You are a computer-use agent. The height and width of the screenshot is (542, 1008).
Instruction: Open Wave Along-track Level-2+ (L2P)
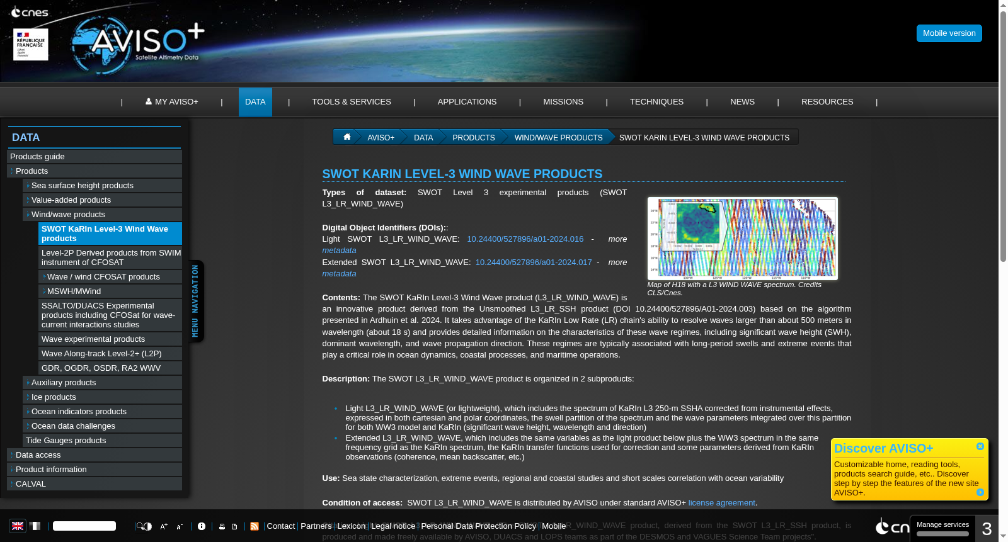point(110,354)
